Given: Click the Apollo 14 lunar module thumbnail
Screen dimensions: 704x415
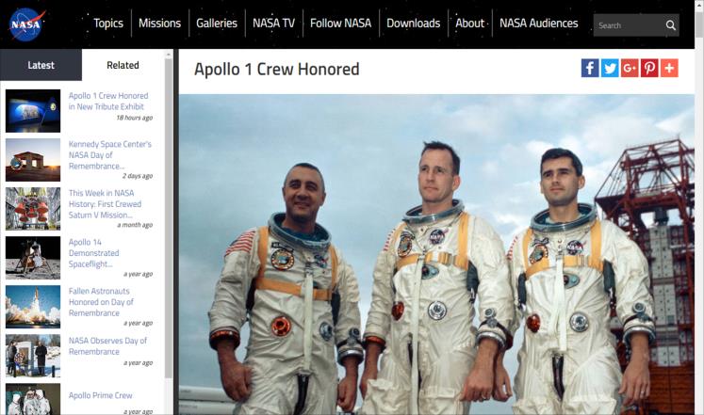Looking at the screenshot, I should pos(33,257).
